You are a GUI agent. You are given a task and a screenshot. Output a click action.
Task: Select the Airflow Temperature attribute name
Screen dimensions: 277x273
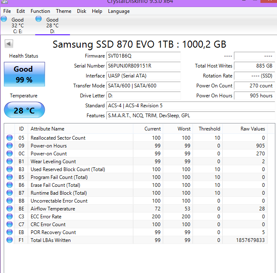click(53, 209)
